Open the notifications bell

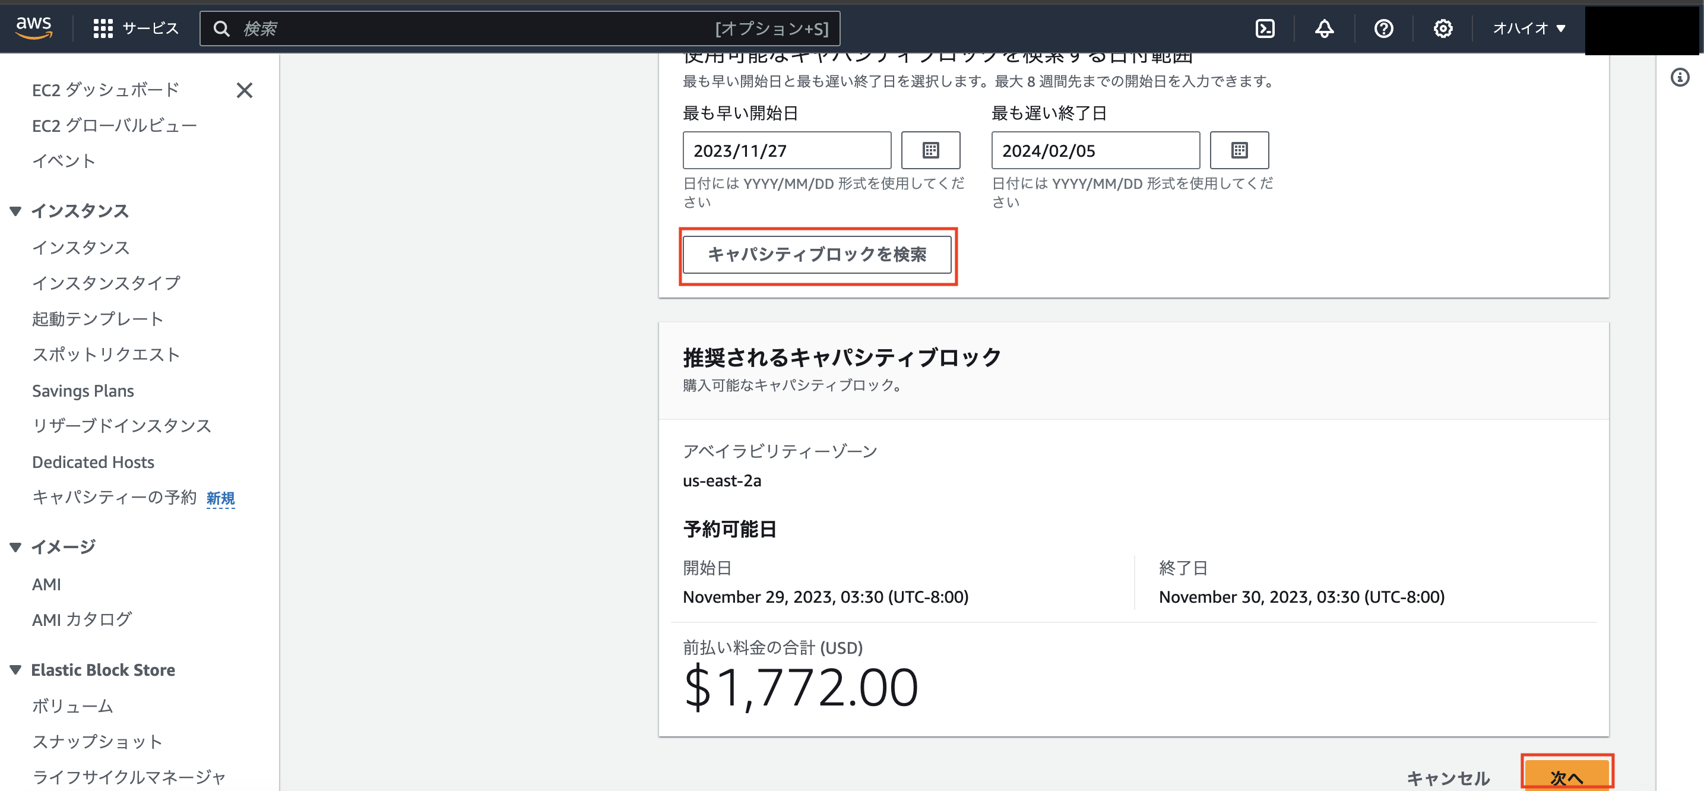point(1324,28)
